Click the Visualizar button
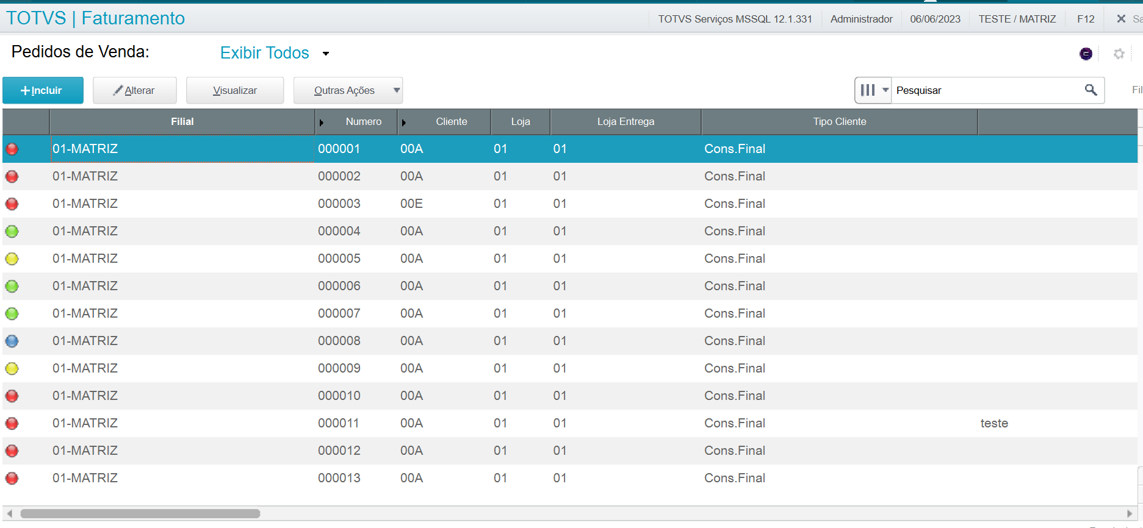The height and width of the screenshot is (528, 1143). [235, 90]
